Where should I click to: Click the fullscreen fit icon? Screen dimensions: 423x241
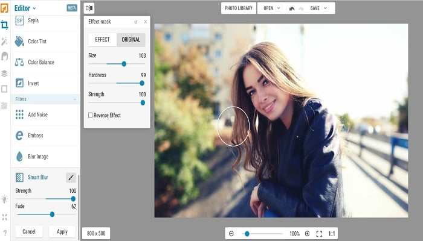pyautogui.click(x=319, y=234)
